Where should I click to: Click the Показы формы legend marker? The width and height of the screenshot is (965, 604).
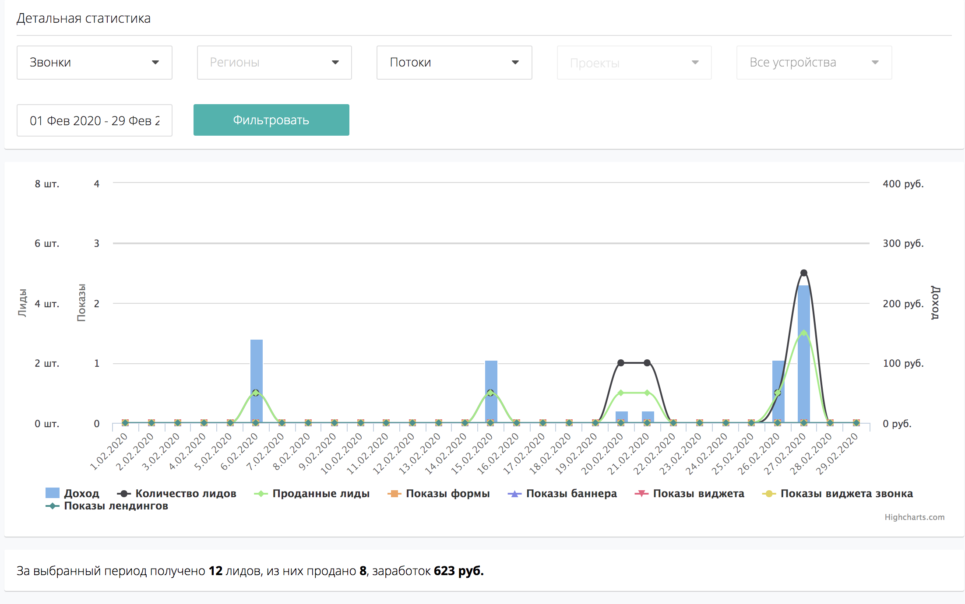pyautogui.click(x=394, y=494)
